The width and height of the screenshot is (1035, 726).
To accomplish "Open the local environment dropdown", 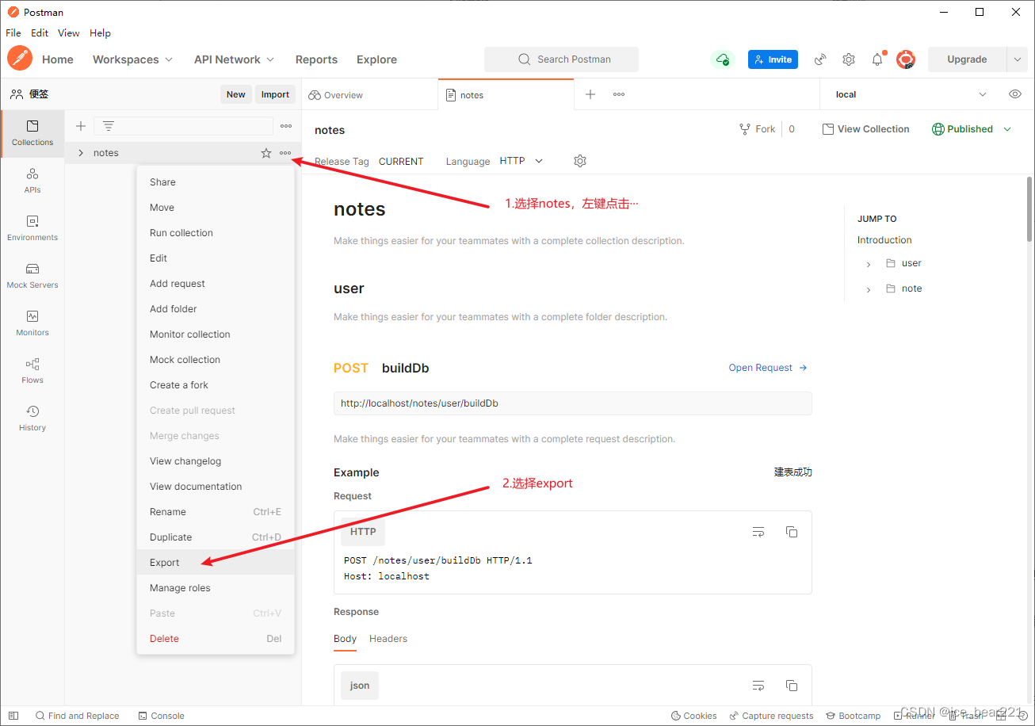I will click(911, 94).
